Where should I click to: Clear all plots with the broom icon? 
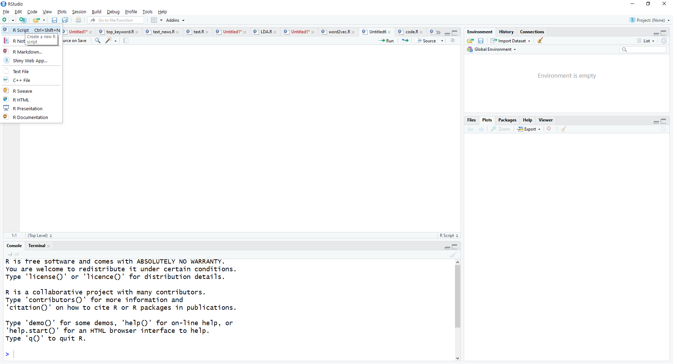pyautogui.click(x=564, y=129)
